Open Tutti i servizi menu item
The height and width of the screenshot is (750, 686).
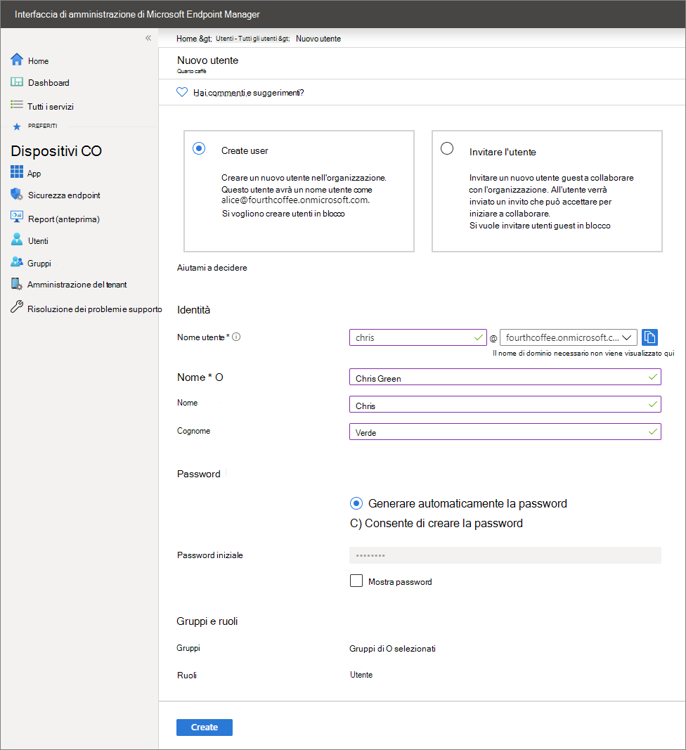(x=50, y=107)
